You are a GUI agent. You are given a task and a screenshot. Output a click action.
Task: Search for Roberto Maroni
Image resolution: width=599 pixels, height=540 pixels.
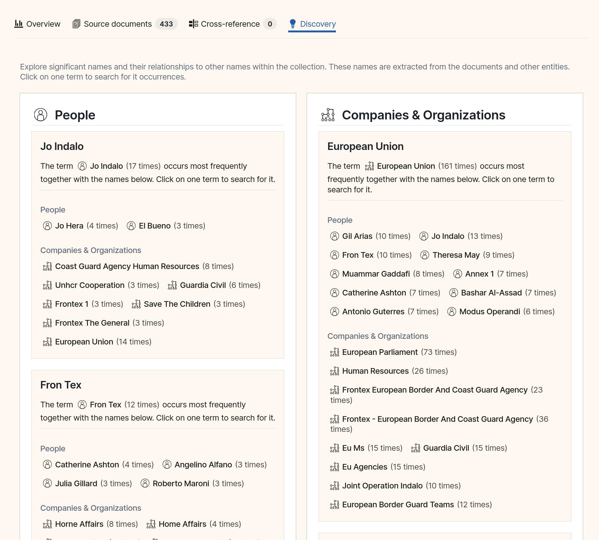[192, 483]
